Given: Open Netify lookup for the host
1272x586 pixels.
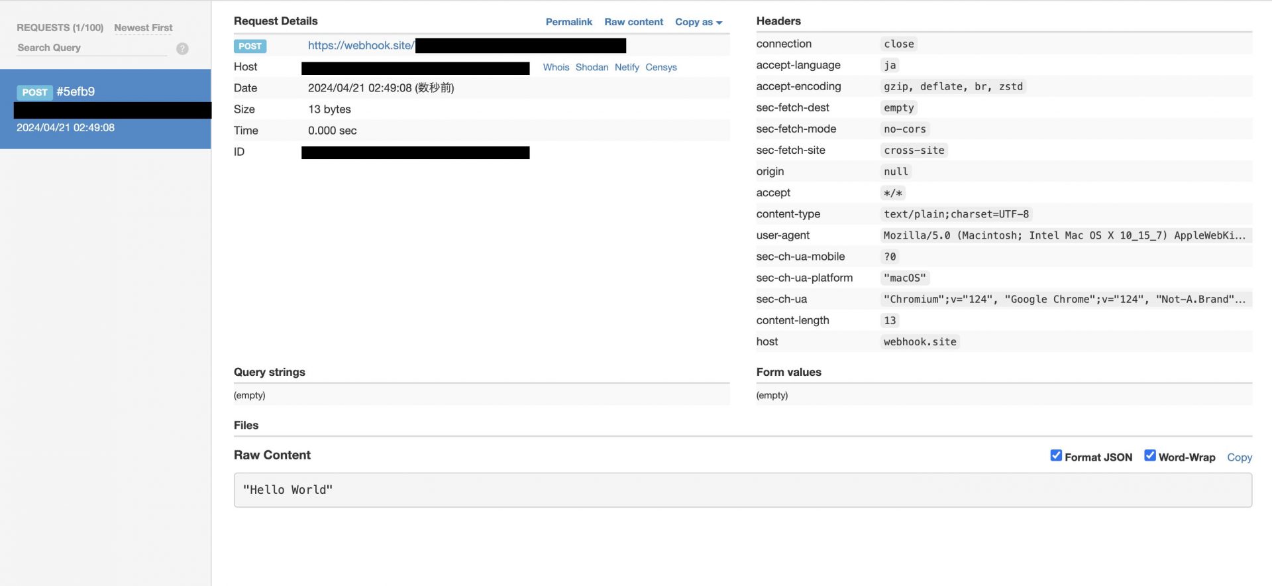Looking at the screenshot, I should (x=627, y=67).
